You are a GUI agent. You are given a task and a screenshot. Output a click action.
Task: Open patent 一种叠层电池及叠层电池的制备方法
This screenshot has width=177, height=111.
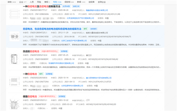pyautogui.click(x=42, y=6)
